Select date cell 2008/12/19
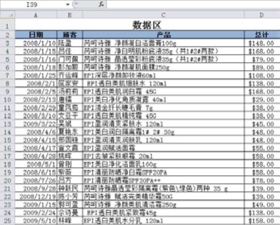The image size is (280, 225). [36, 196]
